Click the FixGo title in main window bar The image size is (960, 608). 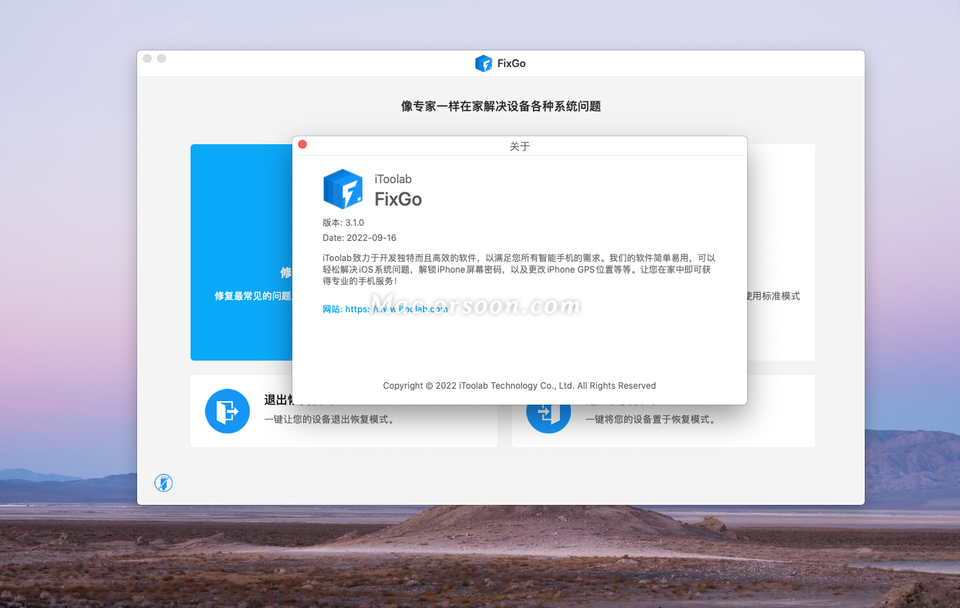tap(512, 63)
